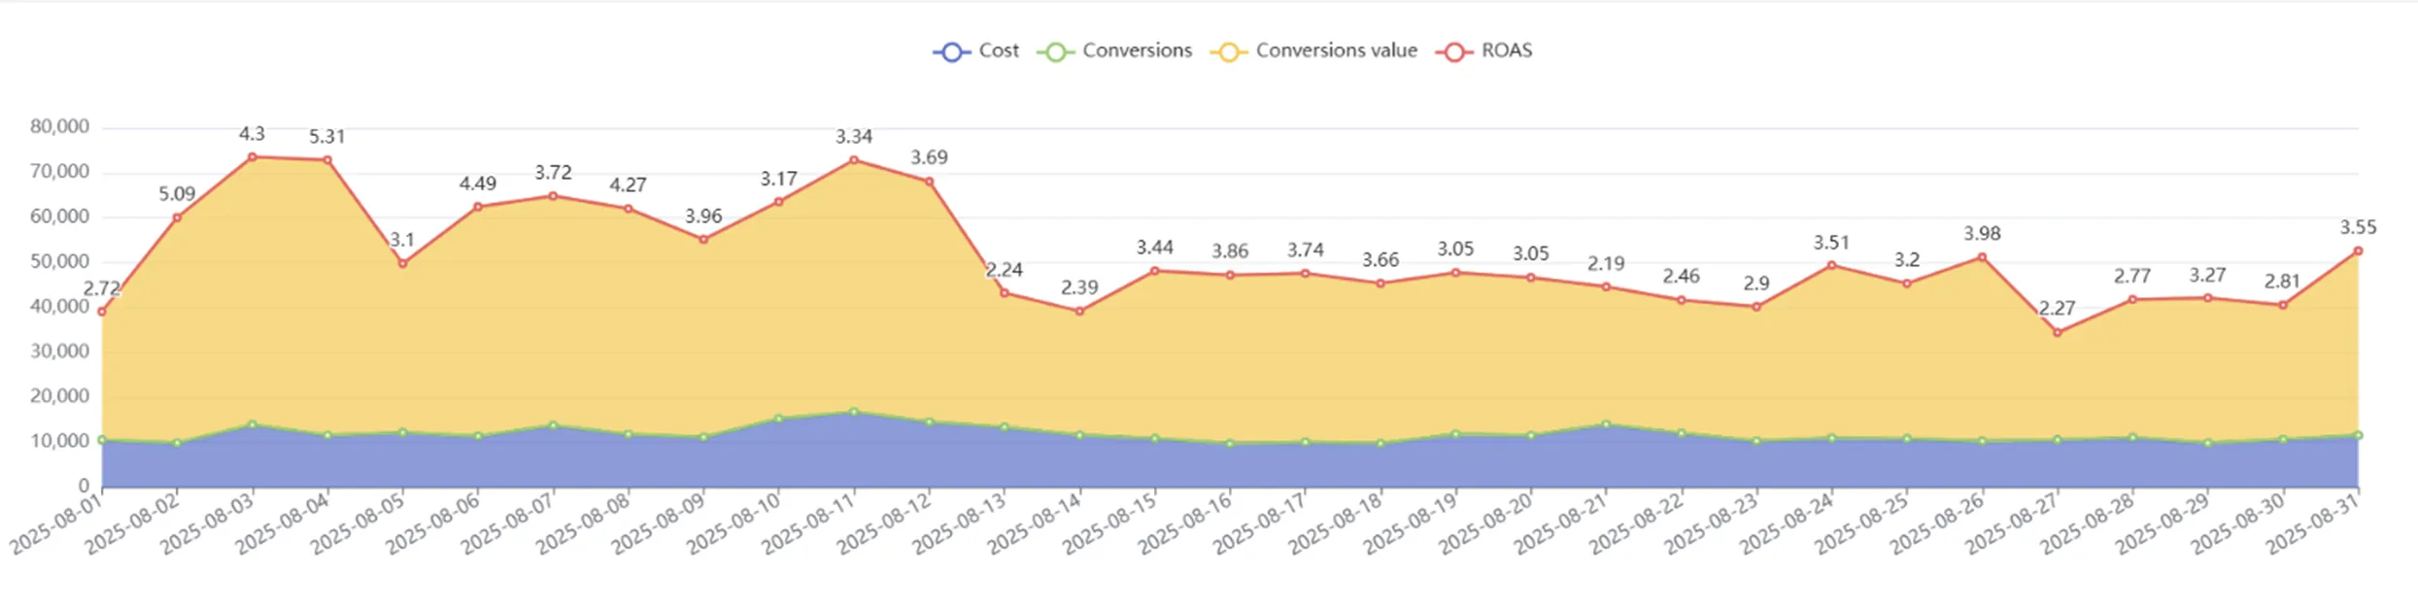Viewport: 2418px width, 603px height.
Task: Hide the ROAS line via legend
Action: click(x=1483, y=51)
